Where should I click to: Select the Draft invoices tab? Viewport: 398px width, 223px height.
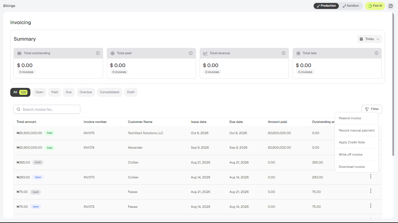click(x=131, y=92)
